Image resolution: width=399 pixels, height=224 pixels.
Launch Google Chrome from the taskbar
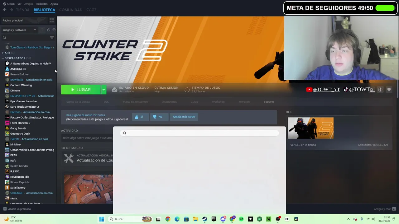click(168, 219)
